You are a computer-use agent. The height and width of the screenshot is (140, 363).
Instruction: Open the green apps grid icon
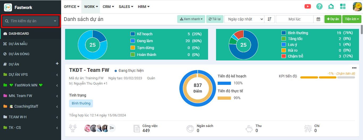(343, 7)
